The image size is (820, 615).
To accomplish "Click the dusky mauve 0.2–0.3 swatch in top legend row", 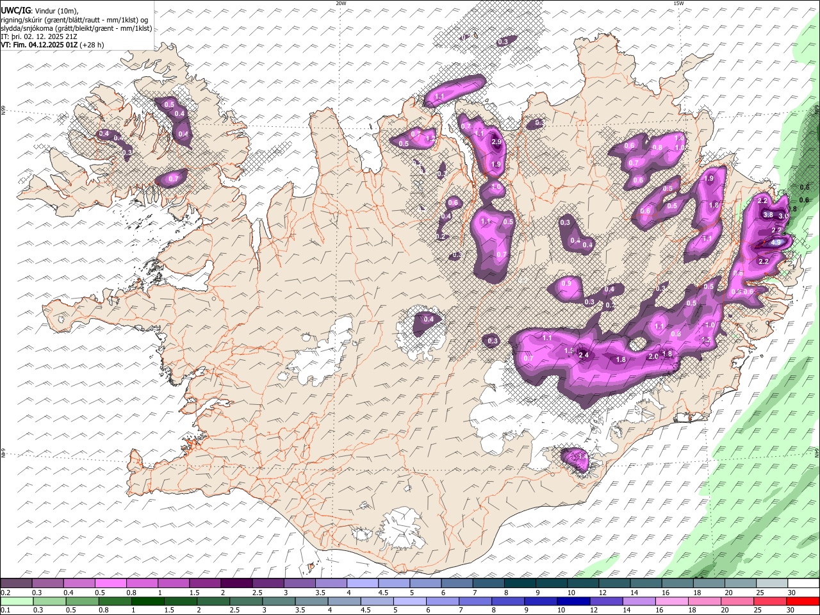I will [16, 584].
